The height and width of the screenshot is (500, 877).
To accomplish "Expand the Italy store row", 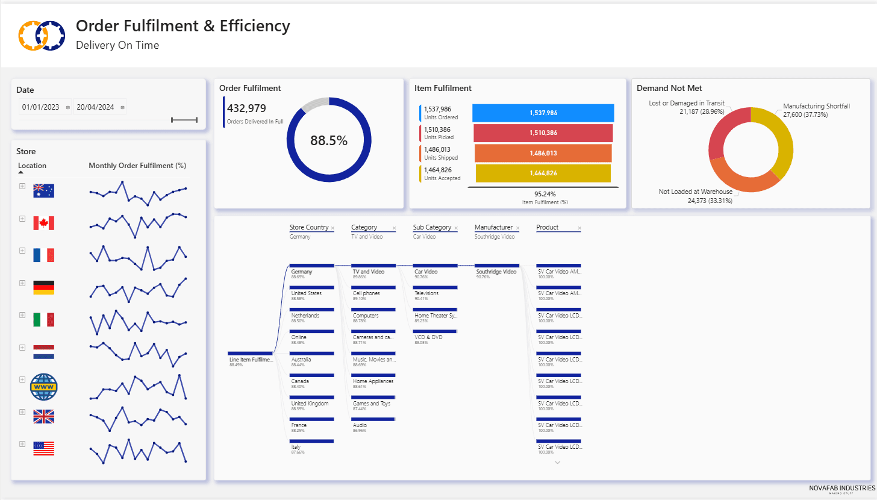I will 22,315.
